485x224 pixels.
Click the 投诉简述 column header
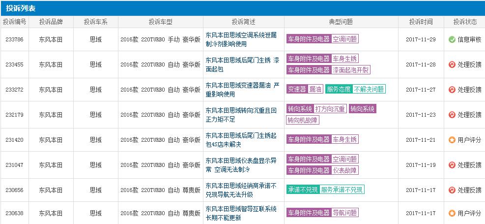pos(244,22)
